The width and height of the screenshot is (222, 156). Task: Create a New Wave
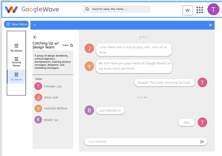pos(16,24)
